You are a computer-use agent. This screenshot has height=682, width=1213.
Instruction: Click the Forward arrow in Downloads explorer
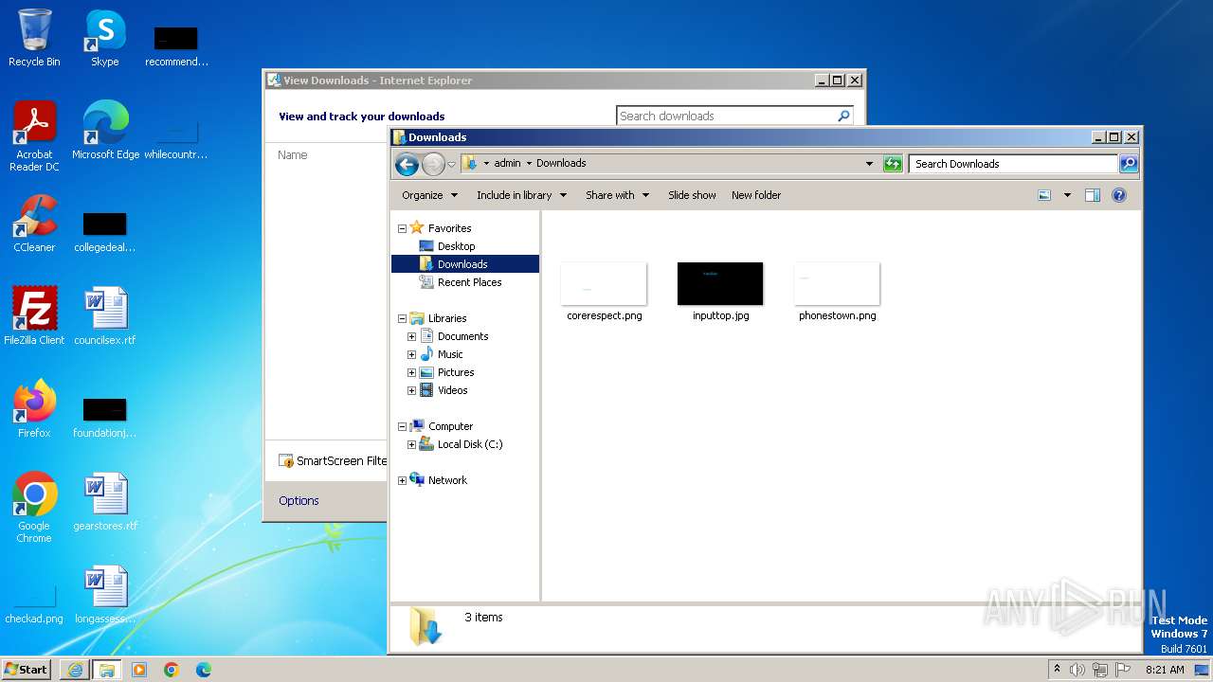pos(433,164)
